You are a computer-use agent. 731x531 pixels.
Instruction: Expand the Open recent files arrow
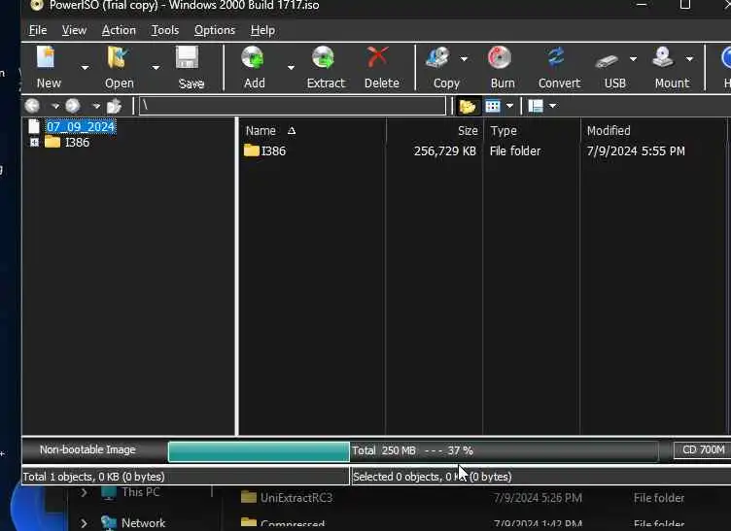pos(156,68)
